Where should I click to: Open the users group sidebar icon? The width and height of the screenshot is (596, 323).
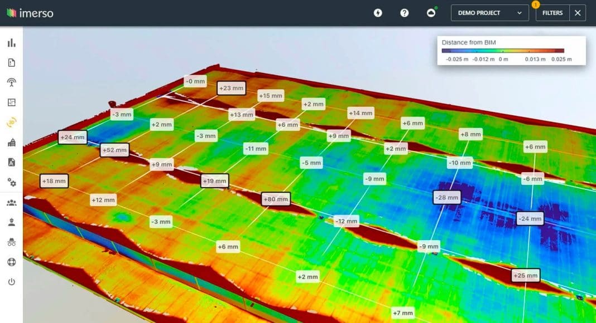(x=11, y=203)
